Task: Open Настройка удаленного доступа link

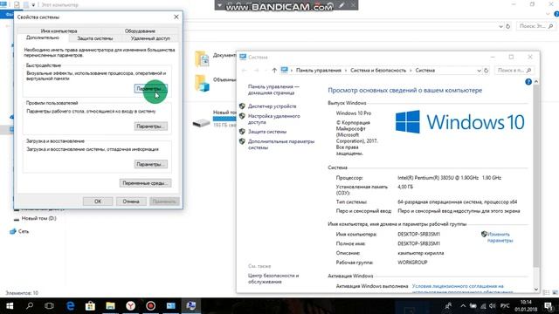Action: tap(273, 119)
